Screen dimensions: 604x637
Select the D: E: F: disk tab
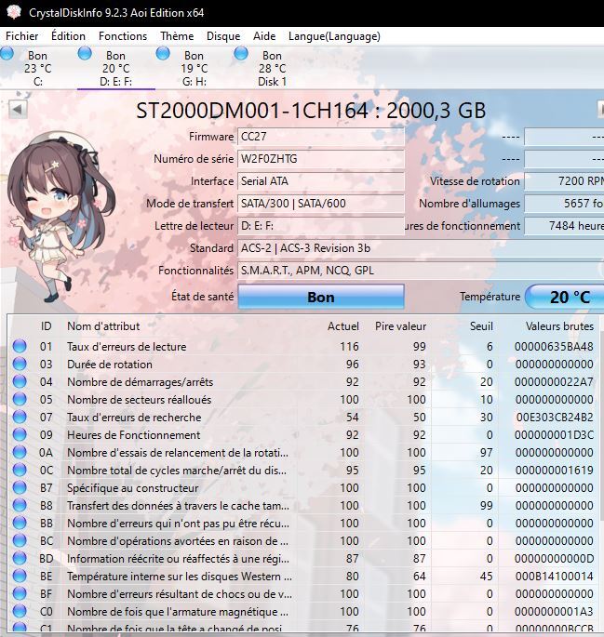(115, 68)
